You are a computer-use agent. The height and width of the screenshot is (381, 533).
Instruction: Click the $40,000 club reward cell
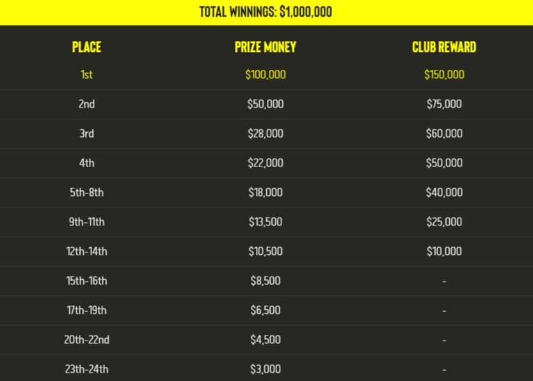[x=444, y=193]
